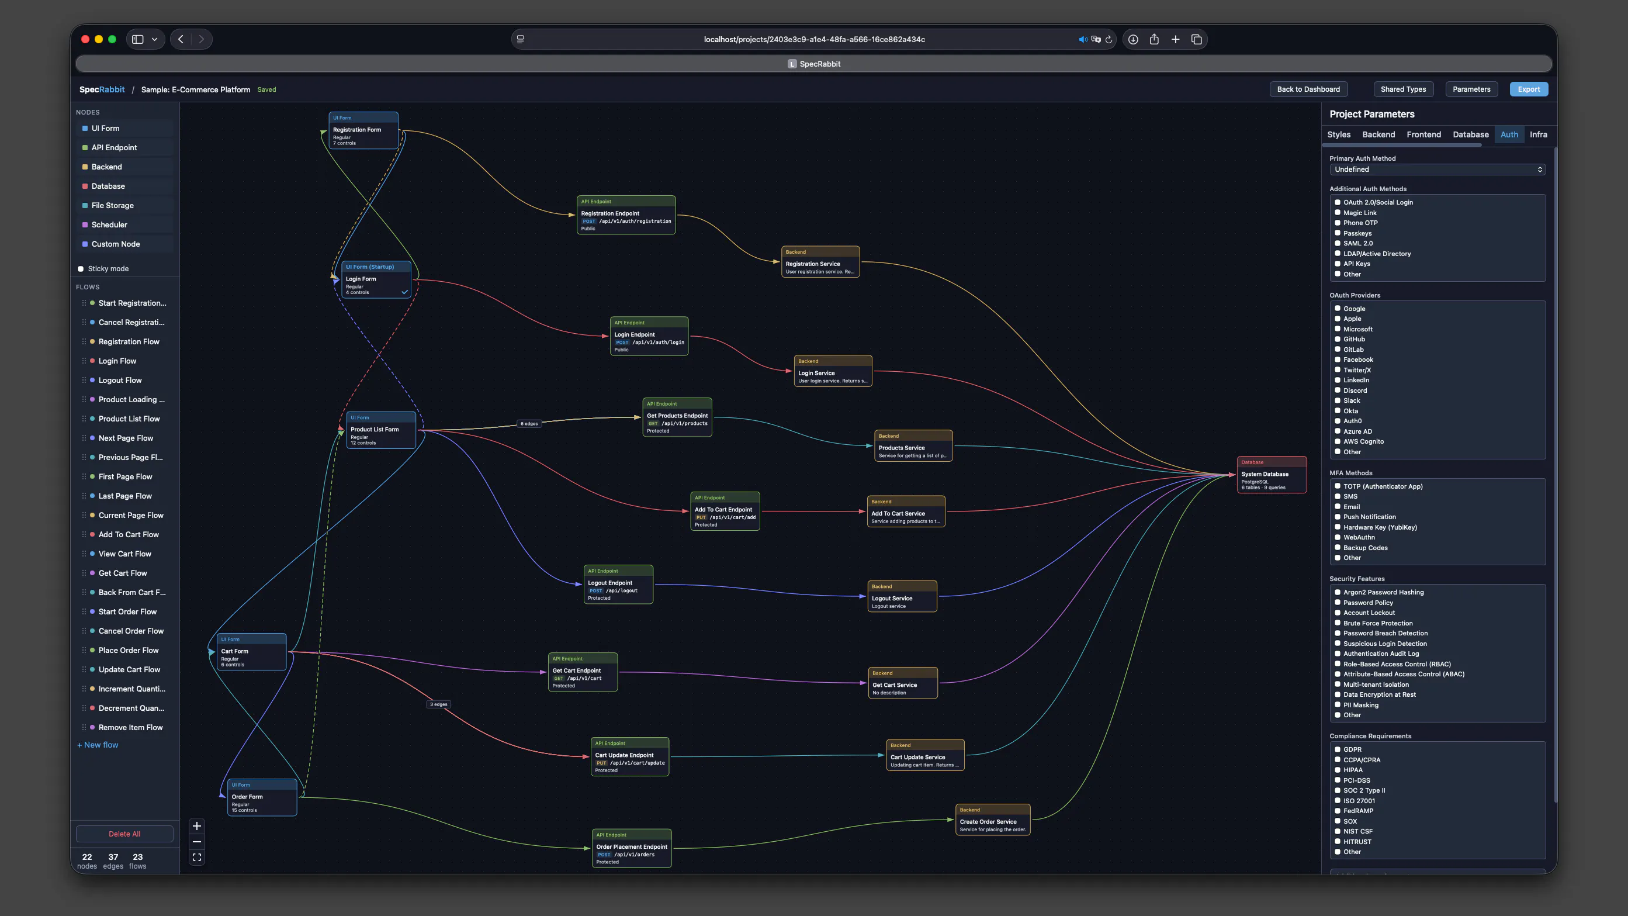Screen dimensions: 1628x916
Task: Show tab overview icon in browser toolbar
Action: (x=1196, y=39)
